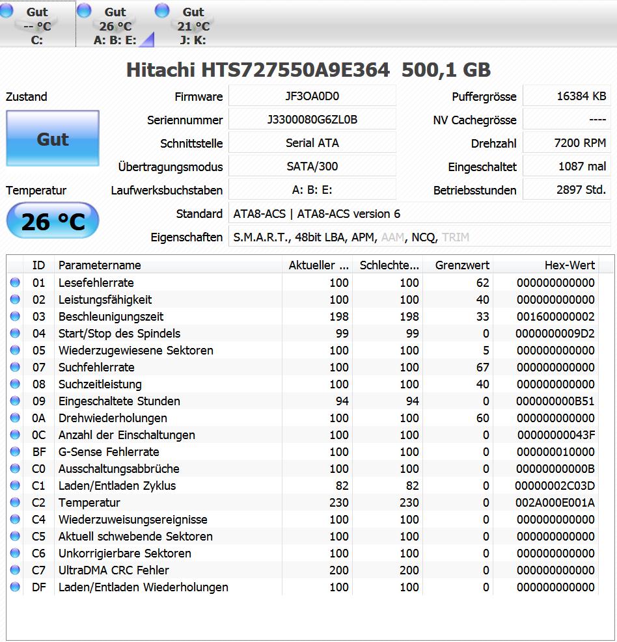This screenshot has width=617, height=642.
Task: Click the status icon for Wiederzuweisungsereignisse row
Action: (x=15, y=519)
